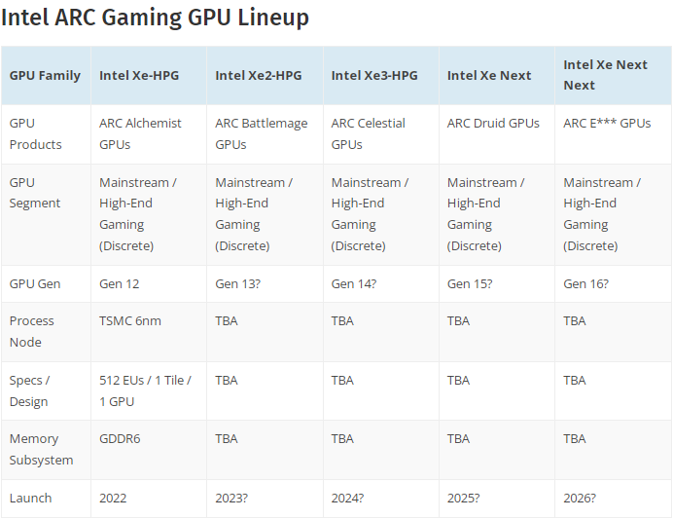Select the 2022 launch year cell
Screen dimensions: 673x519
[x=113, y=498]
